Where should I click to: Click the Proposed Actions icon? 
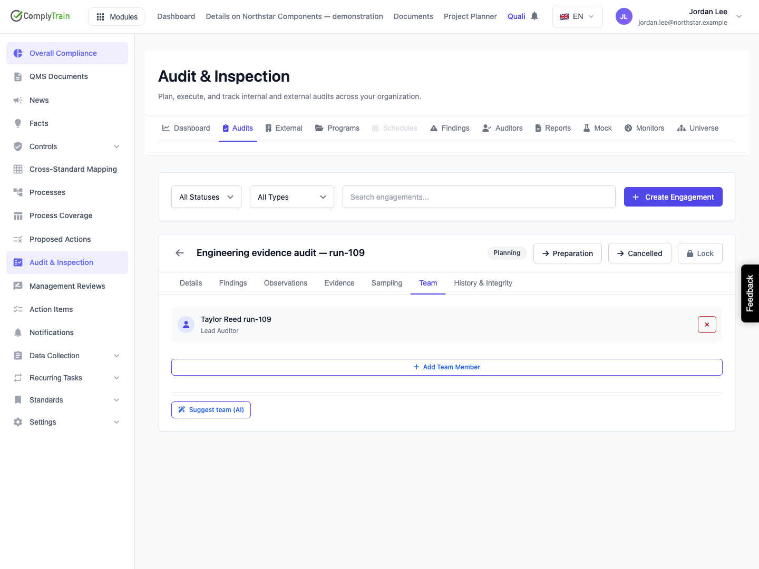click(18, 239)
